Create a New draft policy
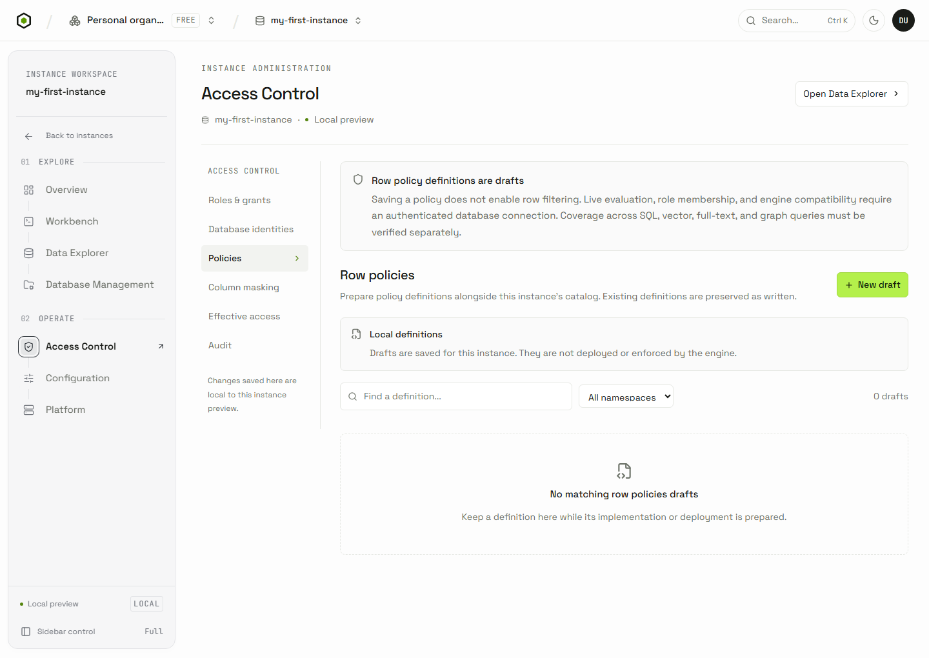929x658 pixels. [872, 284]
